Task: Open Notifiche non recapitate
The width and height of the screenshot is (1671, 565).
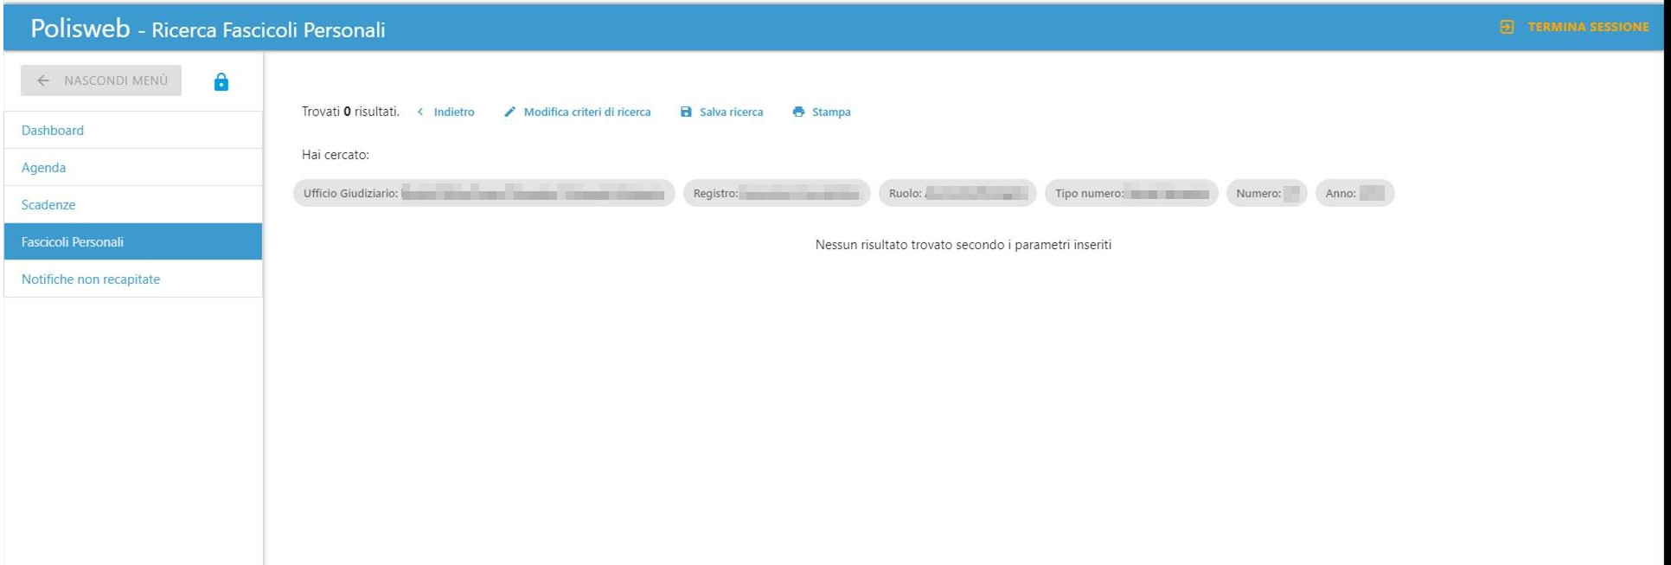Action: click(x=91, y=279)
